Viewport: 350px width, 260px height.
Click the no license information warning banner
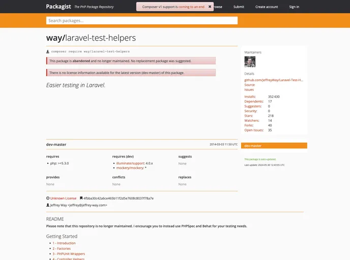[x=131, y=73]
